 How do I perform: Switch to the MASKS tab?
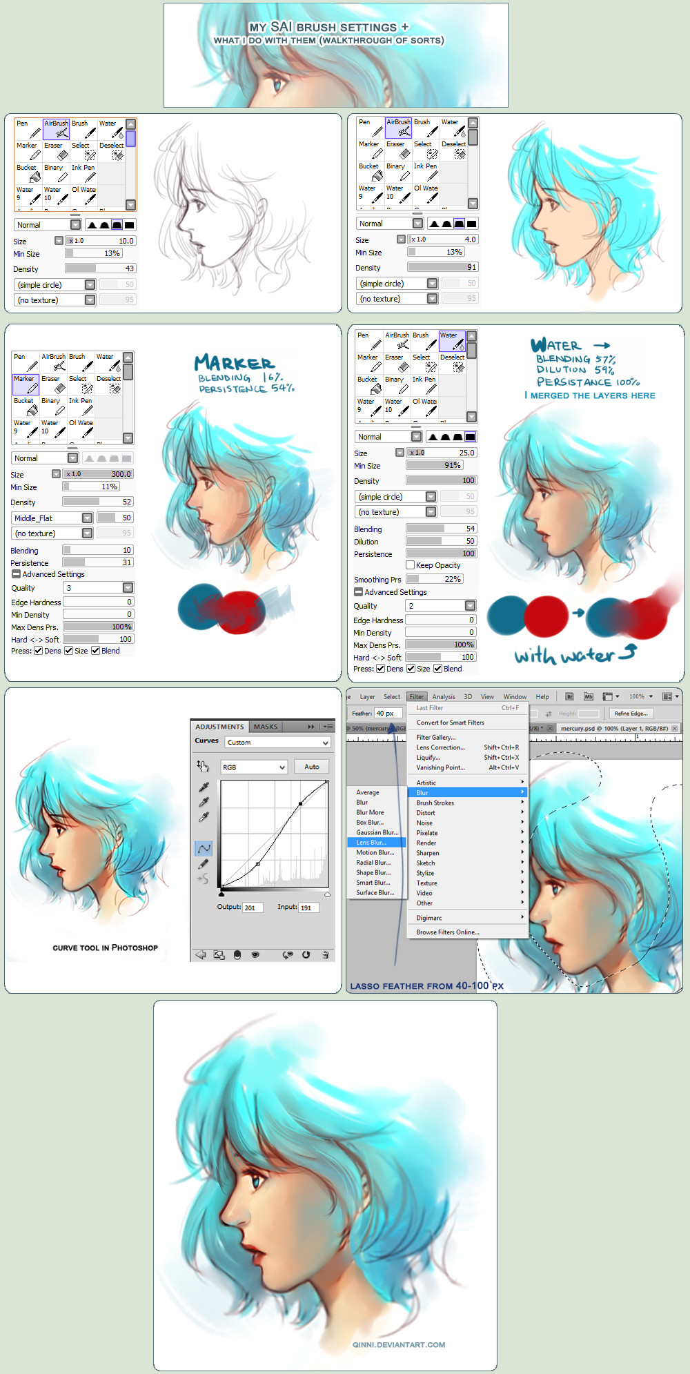click(x=266, y=727)
